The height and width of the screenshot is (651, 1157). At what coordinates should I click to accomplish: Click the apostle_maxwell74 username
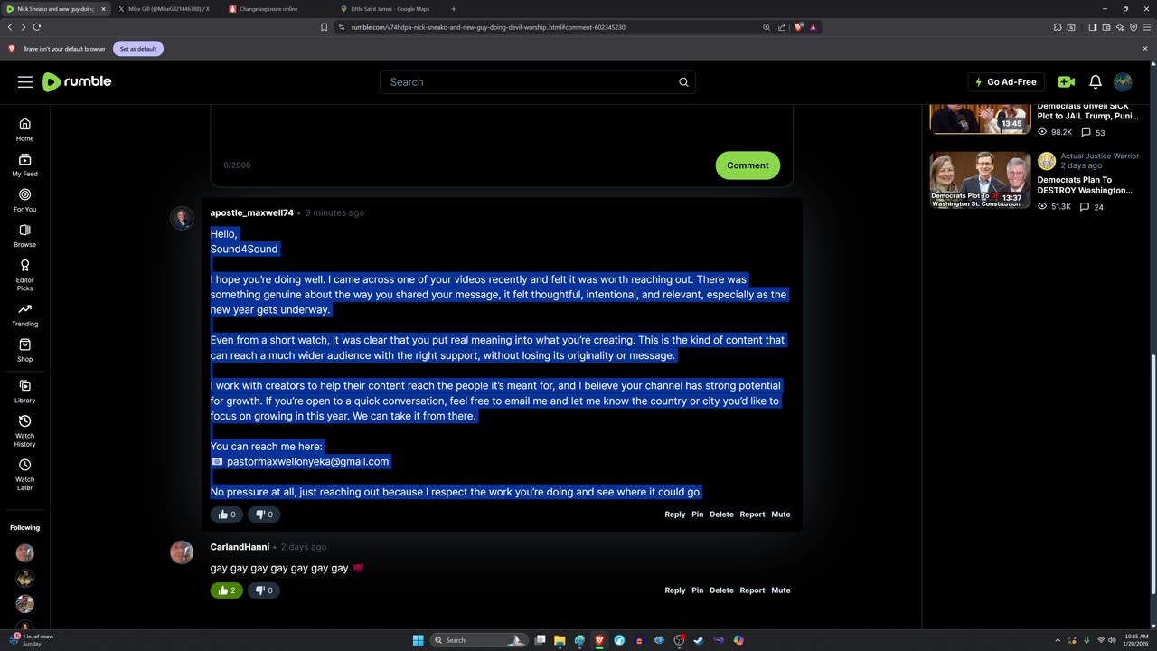pos(252,213)
